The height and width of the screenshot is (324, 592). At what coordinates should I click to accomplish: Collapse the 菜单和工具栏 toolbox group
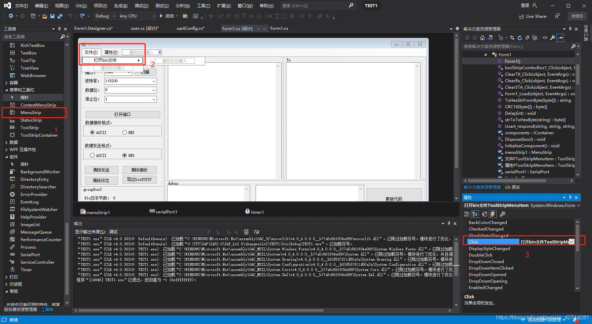click(x=7, y=90)
